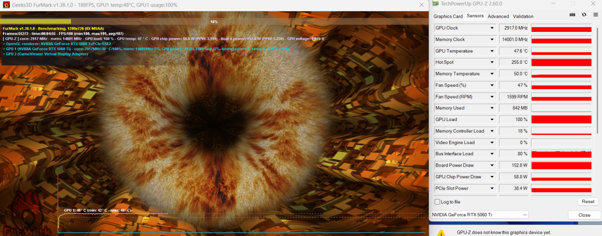Image resolution: width=602 pixels, height=236 pixels.
Task: Switch to the Graphics Card tab
Action: (x=448, y=16)
